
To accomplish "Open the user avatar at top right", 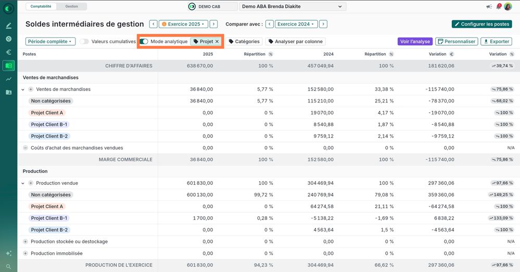I will 508,6.
